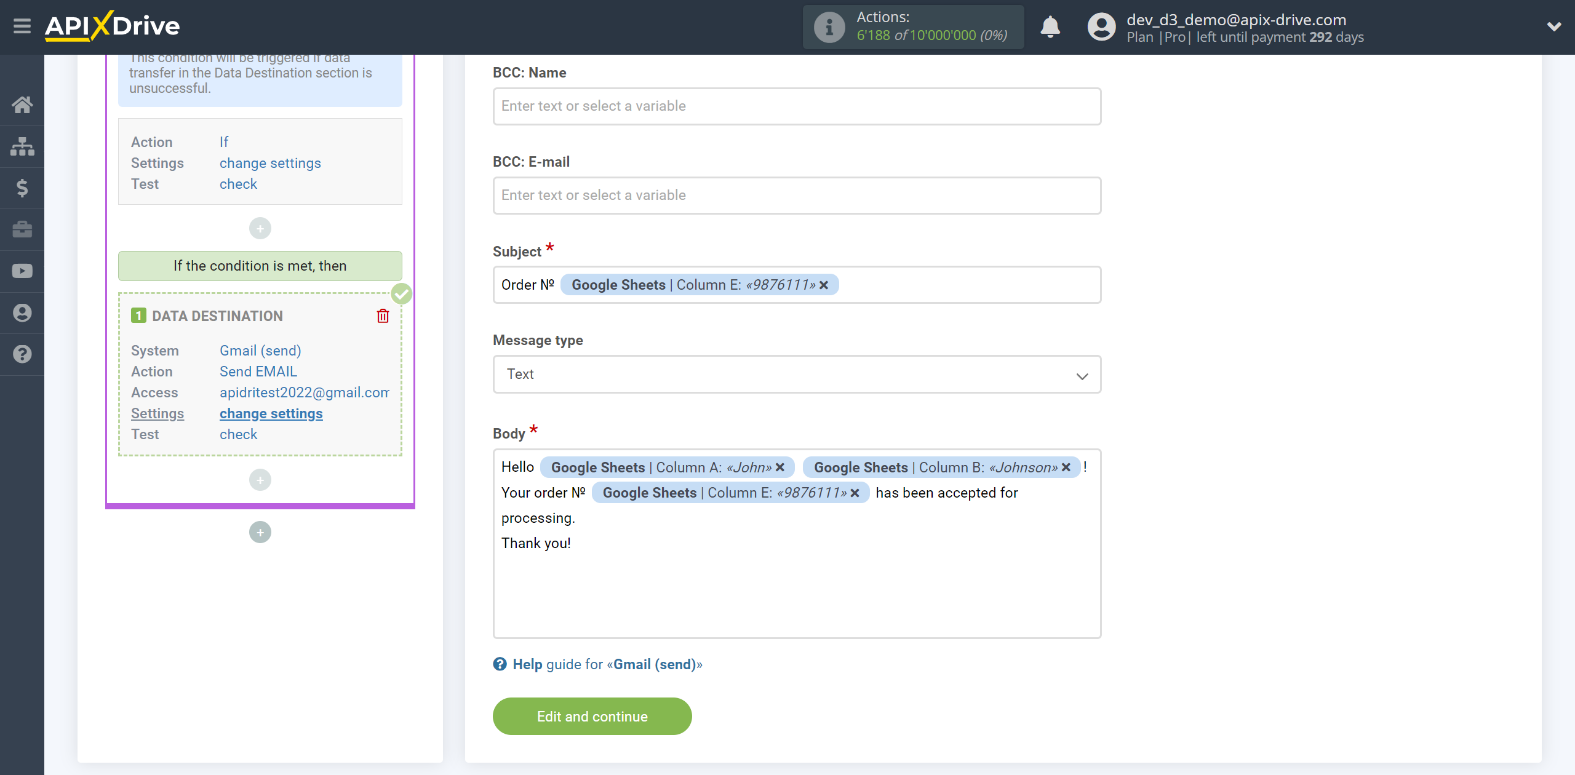Screen dimensions: 1575x775
Task: Click change settings in the If action block
Action: click(x=270, y=164)
